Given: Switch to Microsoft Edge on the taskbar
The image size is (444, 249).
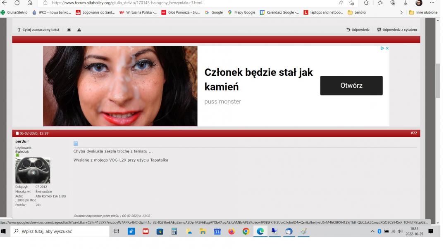Looking at the screenshot, I should [260, 232].
